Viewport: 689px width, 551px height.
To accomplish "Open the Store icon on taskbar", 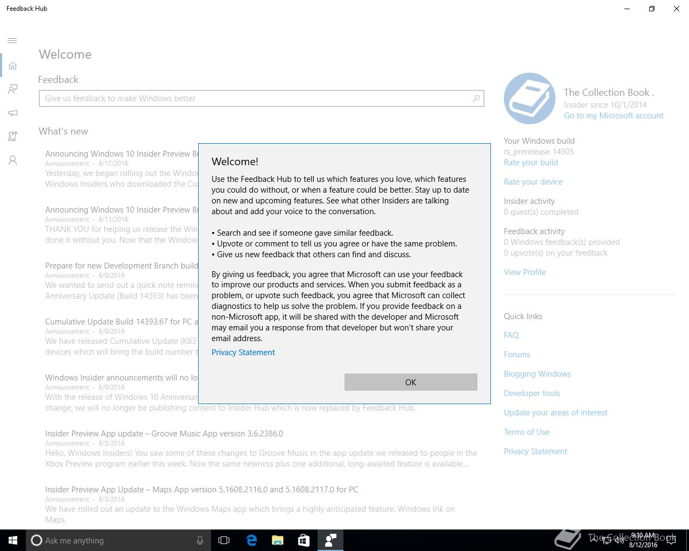I will coord(304,540).
